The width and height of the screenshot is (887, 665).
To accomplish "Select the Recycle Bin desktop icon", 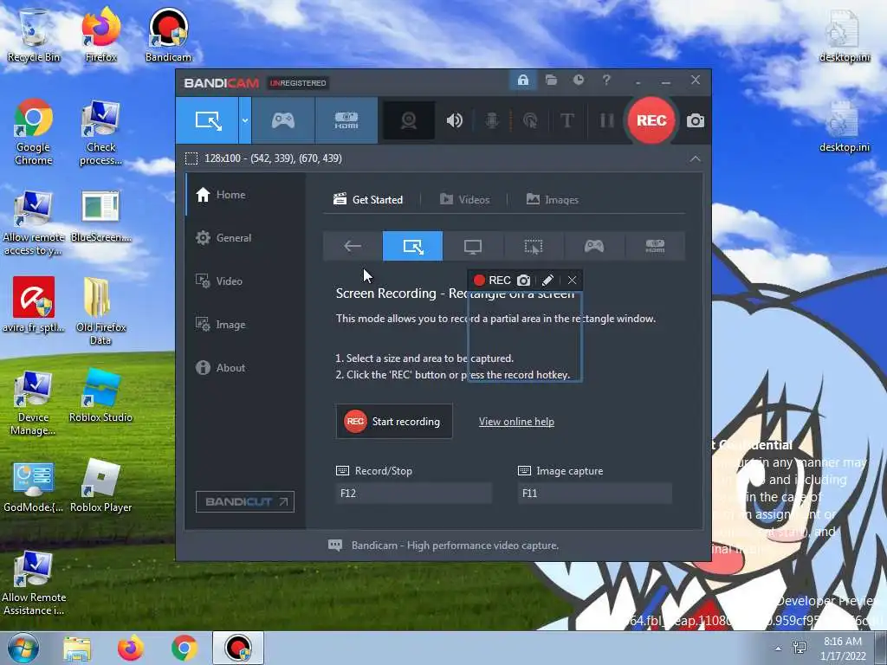I will click(x=34, y=35).
